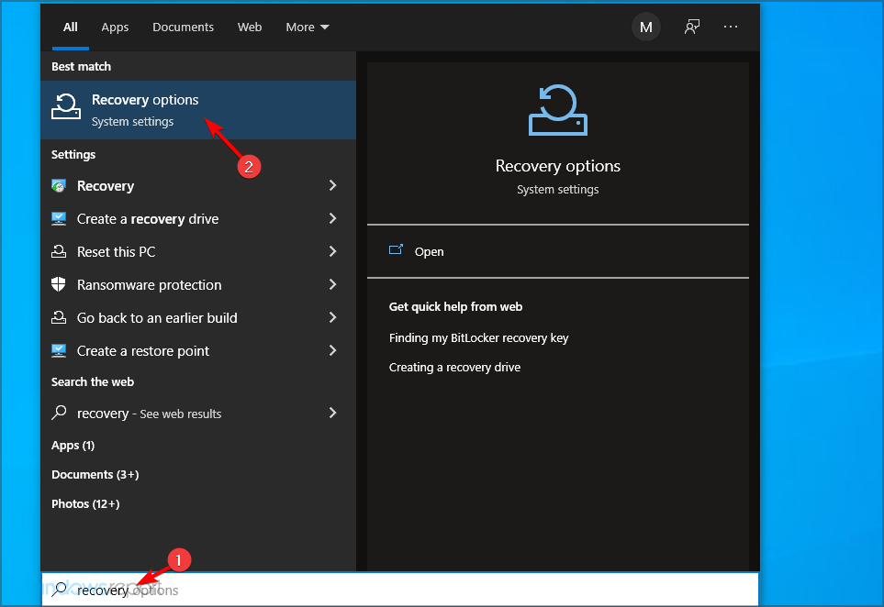
Task: Expand the Documents (3+) section
Action: click(x=87, y=474)
